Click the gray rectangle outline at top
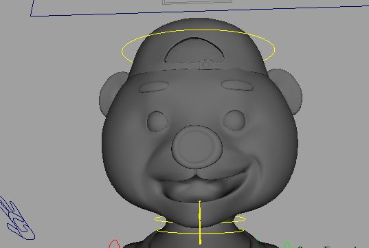 pyautogui.click(x=197, y=2)
